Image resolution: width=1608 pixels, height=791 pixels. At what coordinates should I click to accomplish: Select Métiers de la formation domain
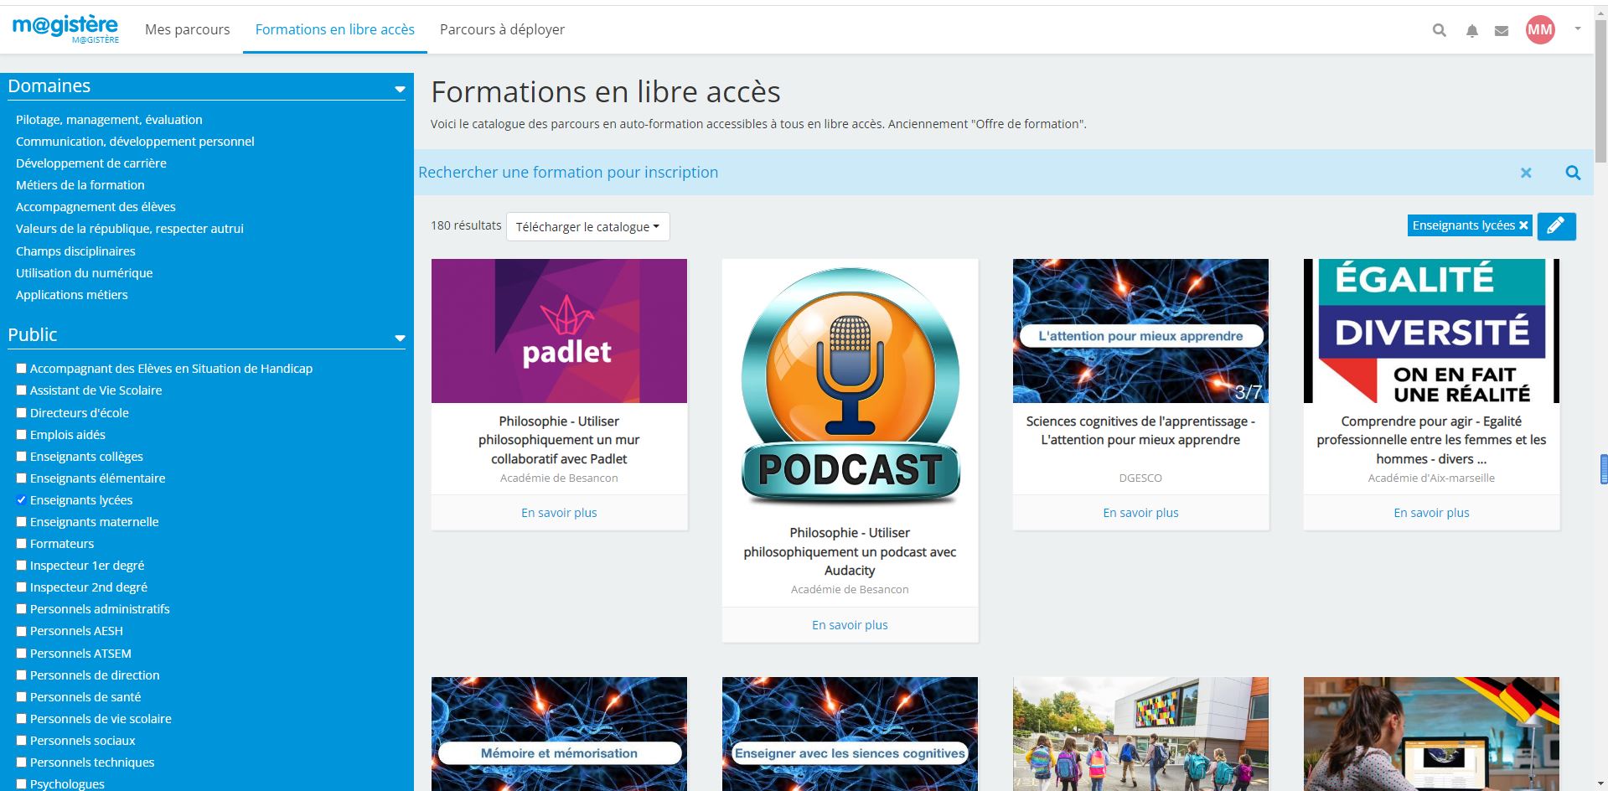click(x=80, y=185)
